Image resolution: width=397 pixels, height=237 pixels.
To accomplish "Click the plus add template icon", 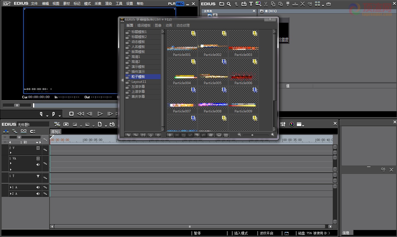I will point(170,135).
